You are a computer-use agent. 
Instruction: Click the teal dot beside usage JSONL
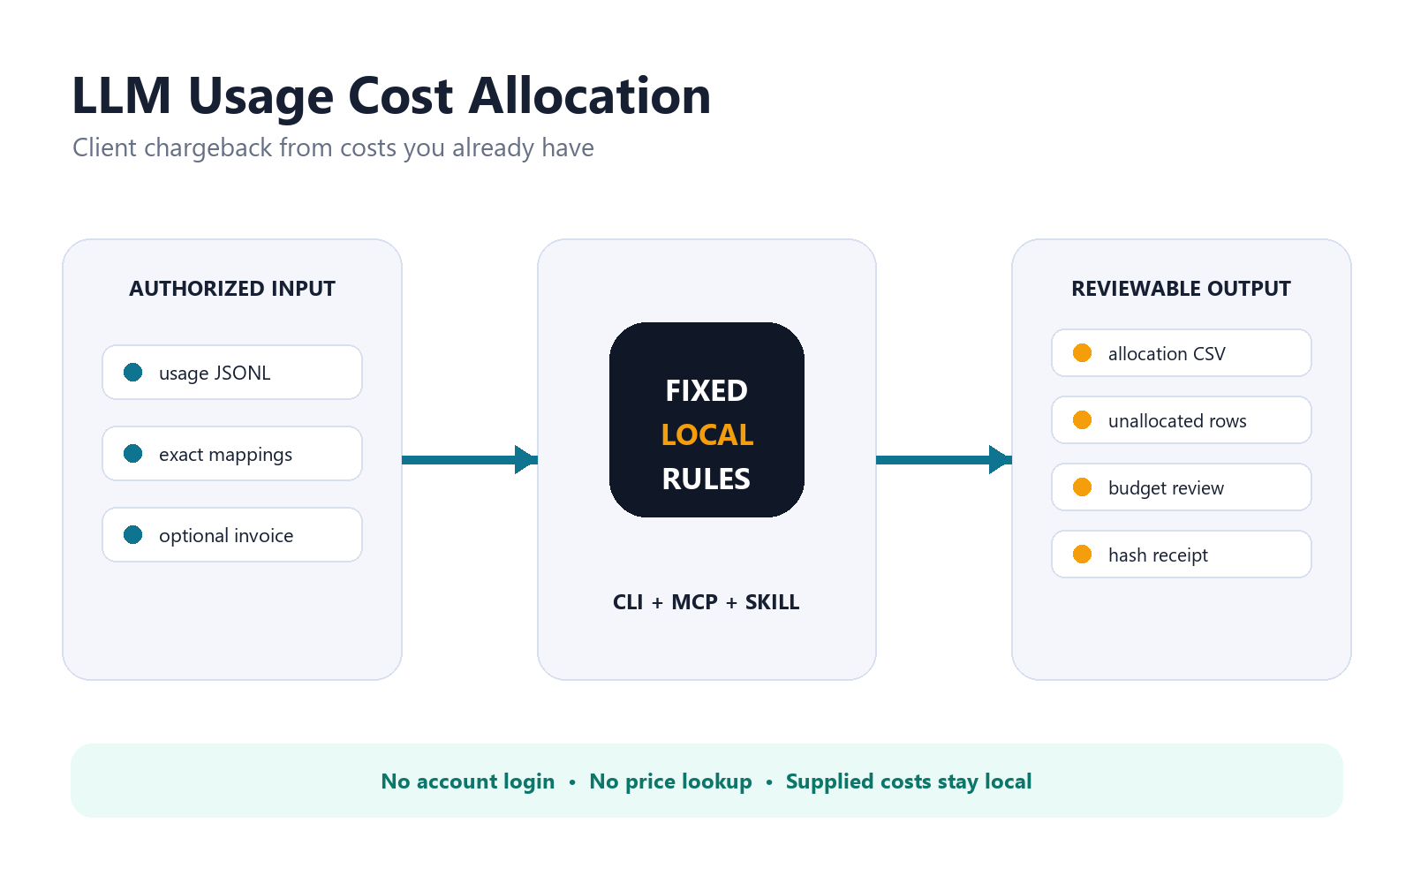pyautogui.click(x=133, y=373)
